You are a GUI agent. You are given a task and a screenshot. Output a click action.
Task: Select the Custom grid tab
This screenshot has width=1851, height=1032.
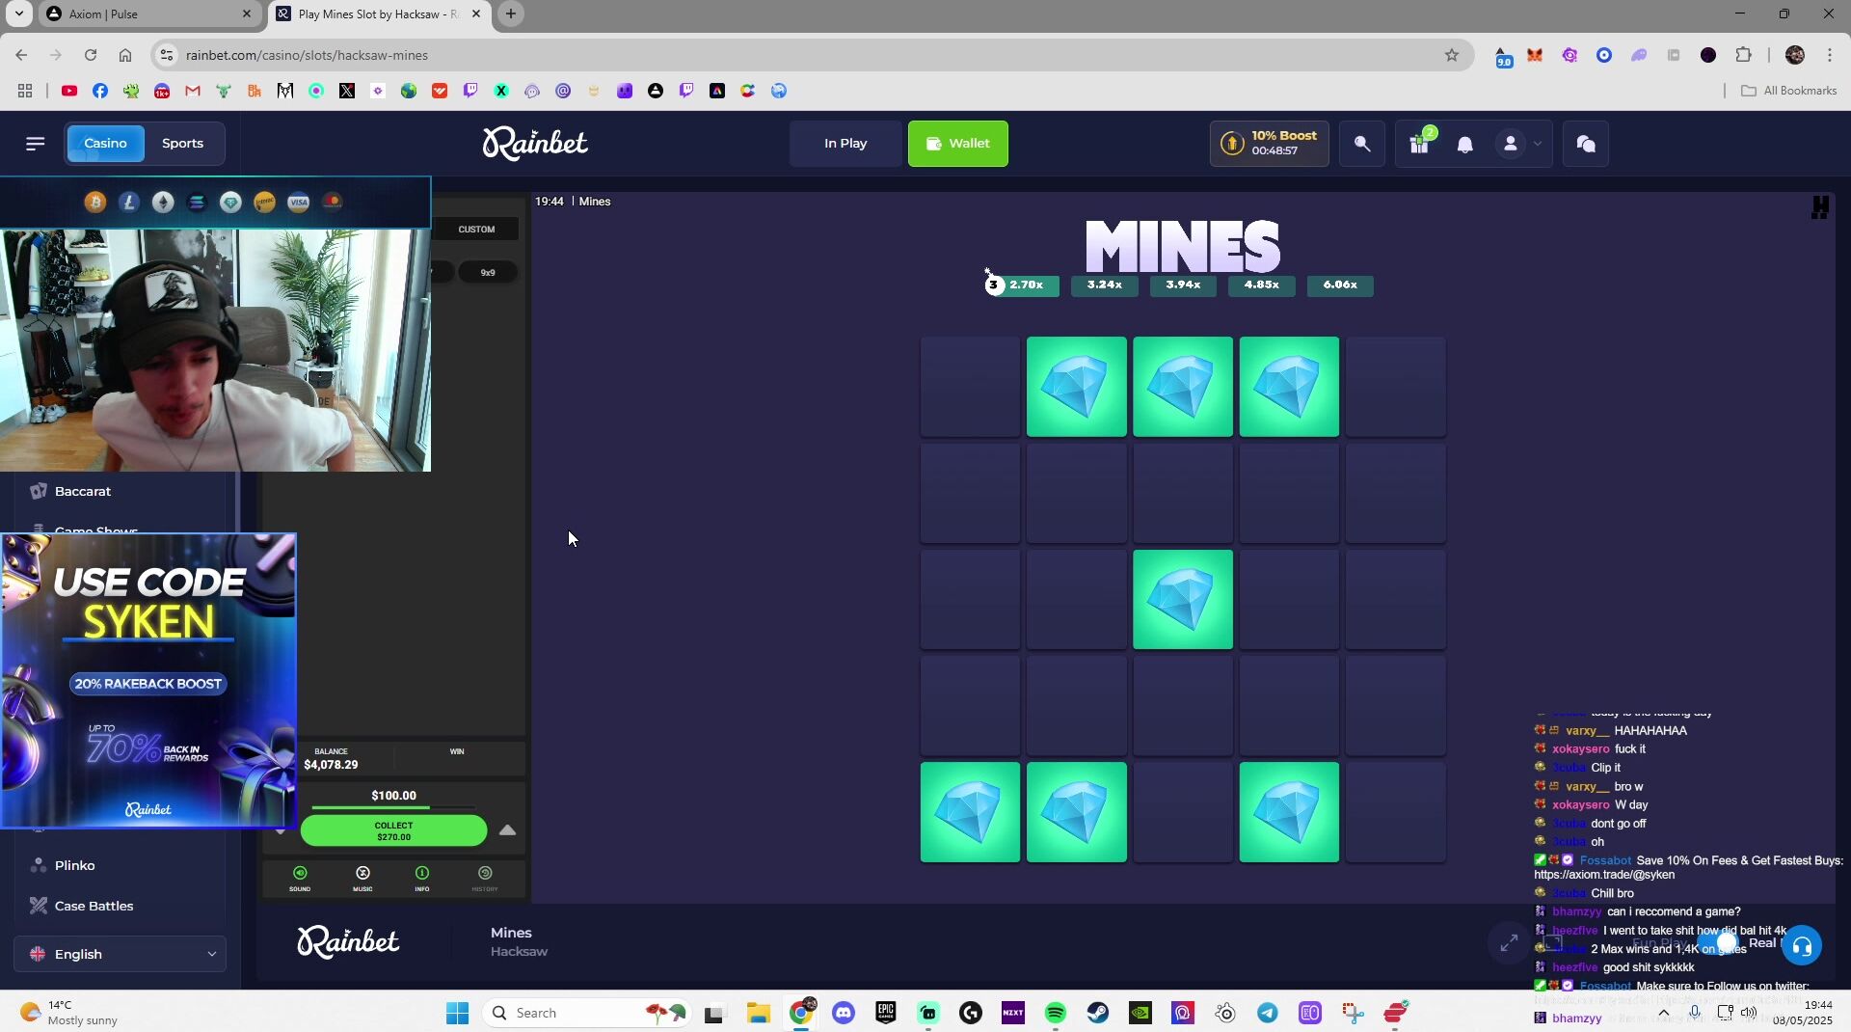tap(476, 230)
